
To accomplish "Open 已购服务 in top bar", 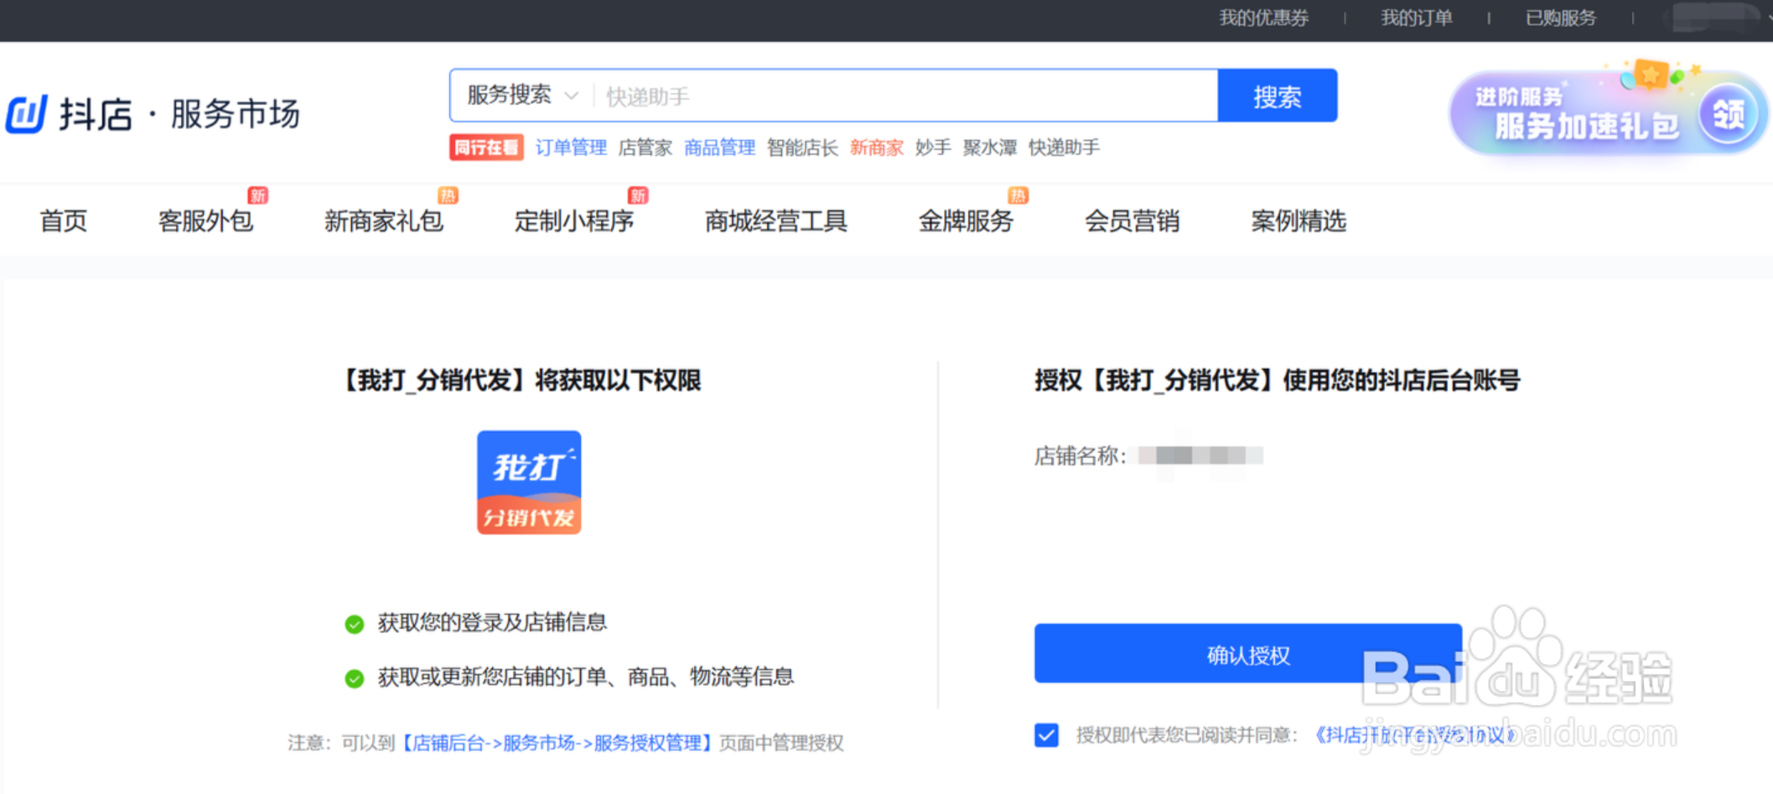I will click(x=1561, y=18).
